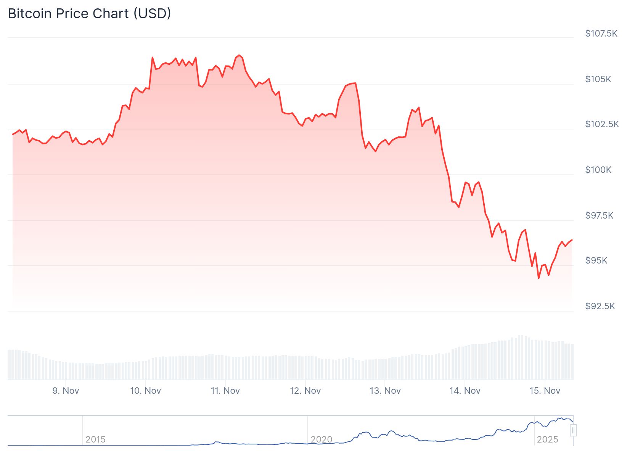Screen dimensions: 627x457
Task: Click the 2020 label in the navigator
Action: (322, 439)
